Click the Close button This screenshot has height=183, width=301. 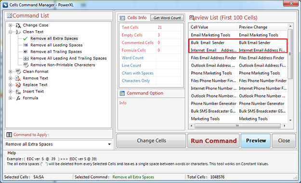click(284, 141)
